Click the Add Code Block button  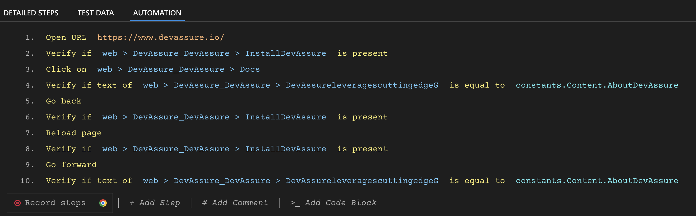(333, 203)
